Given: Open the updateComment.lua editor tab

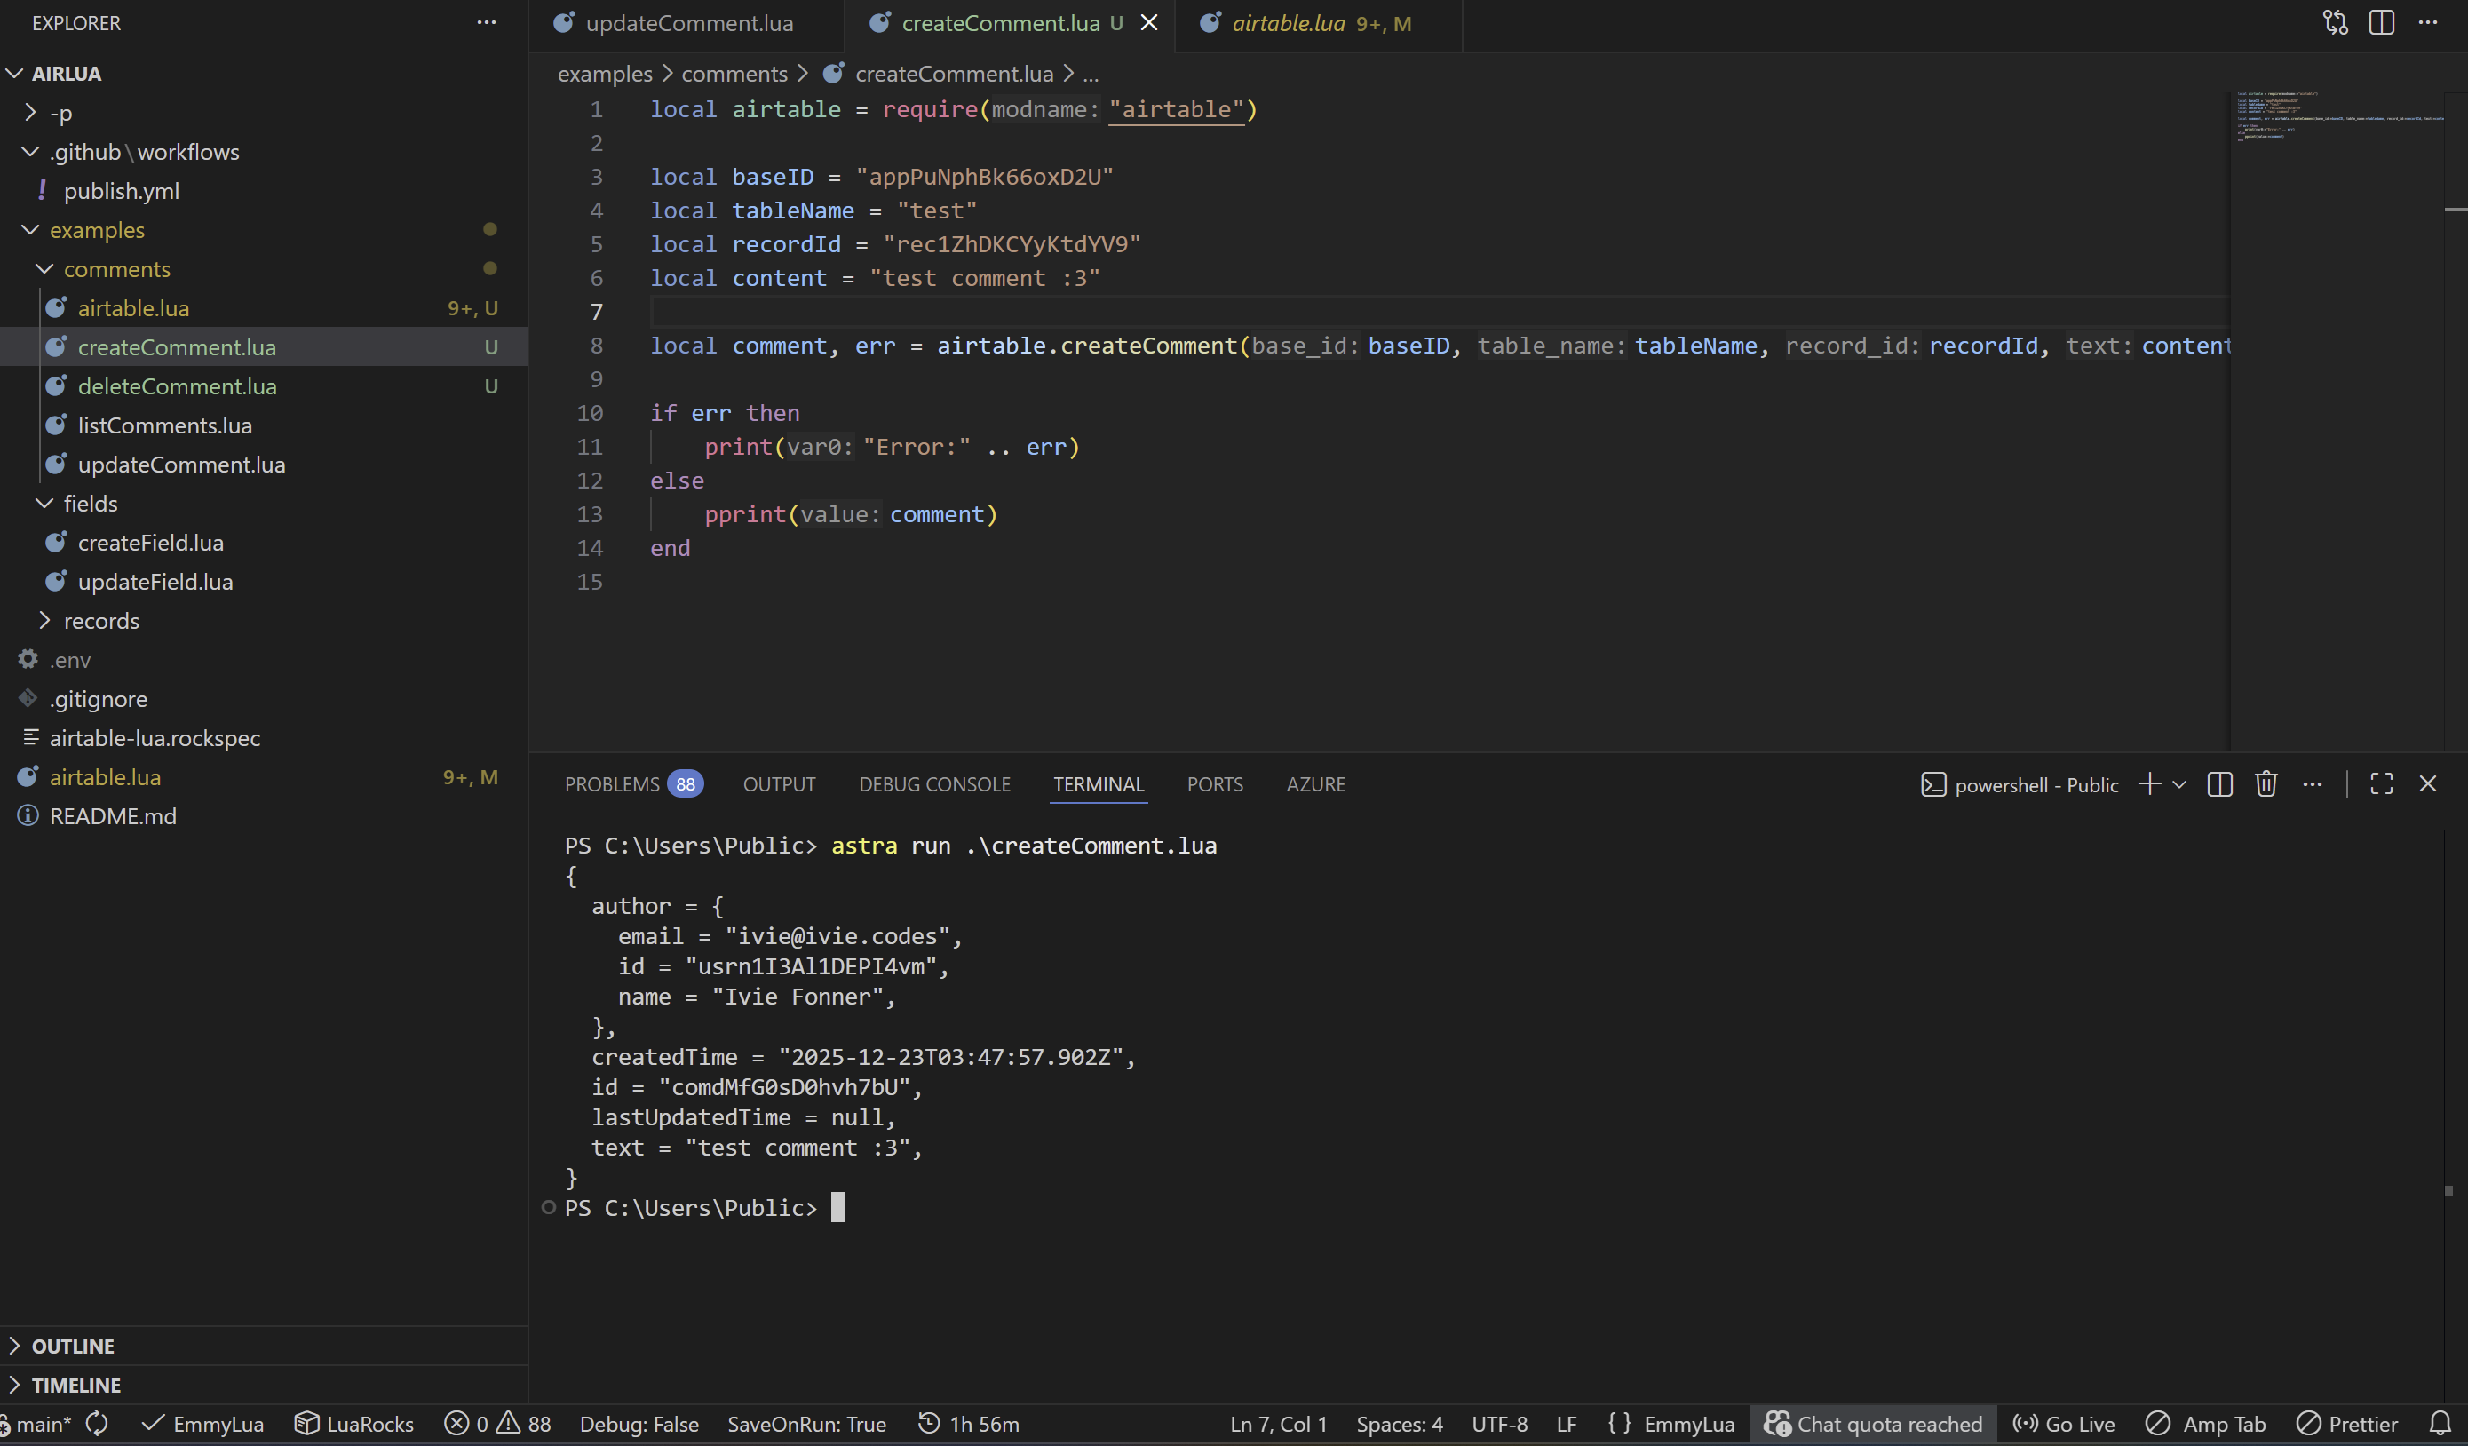Looking at the screenshot, I should click(x=688, y=22).
